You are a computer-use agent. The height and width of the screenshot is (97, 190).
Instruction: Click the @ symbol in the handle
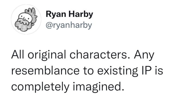coord(49,25)
